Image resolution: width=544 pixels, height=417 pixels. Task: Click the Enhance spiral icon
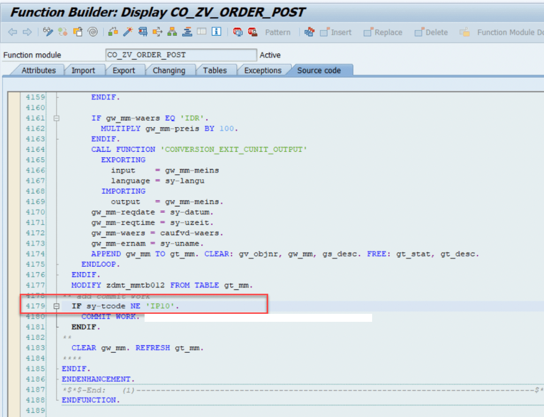(x=92, y=32)
